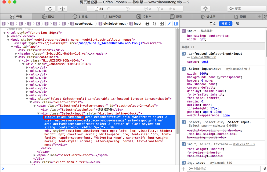Image resolution: width=267 pixels, height=172 pixels.
Task: Select the div class="hidden" row
Action: click(41, 50)
